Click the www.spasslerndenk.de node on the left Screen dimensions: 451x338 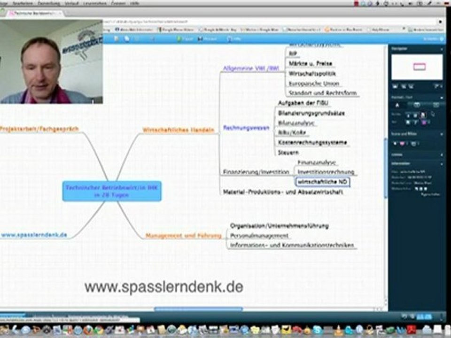(34, 235)
